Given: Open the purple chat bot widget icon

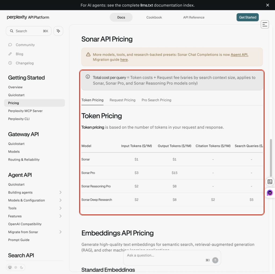Looking at the screenshot, I should (x=270, y=193).
